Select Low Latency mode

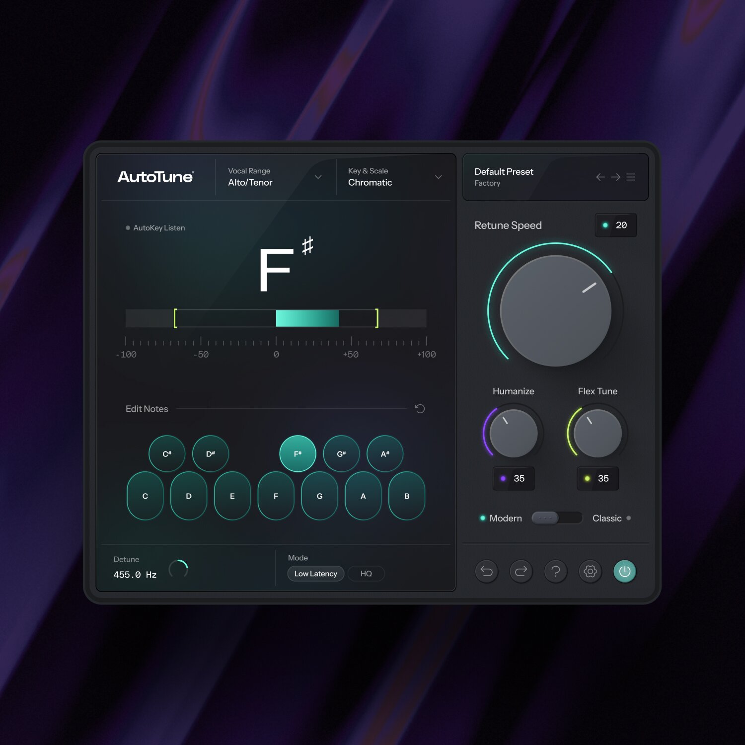tap(316, 574)
